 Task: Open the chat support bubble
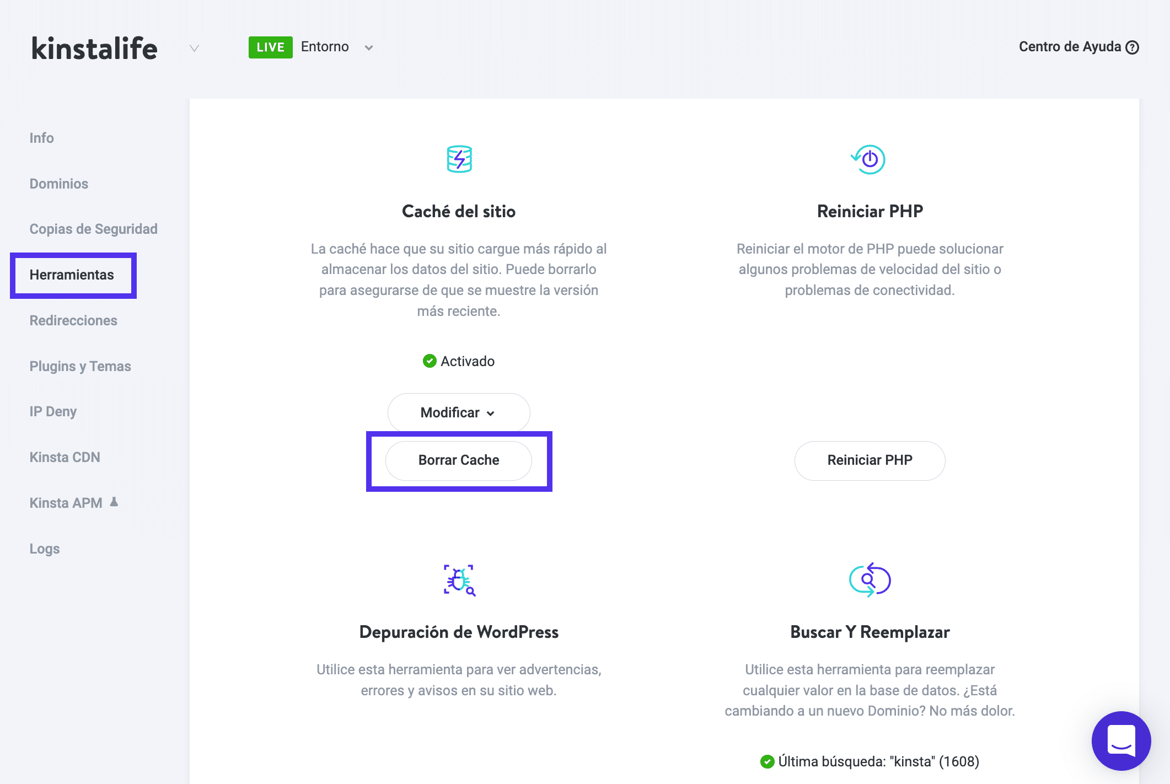click(1122, 741)
